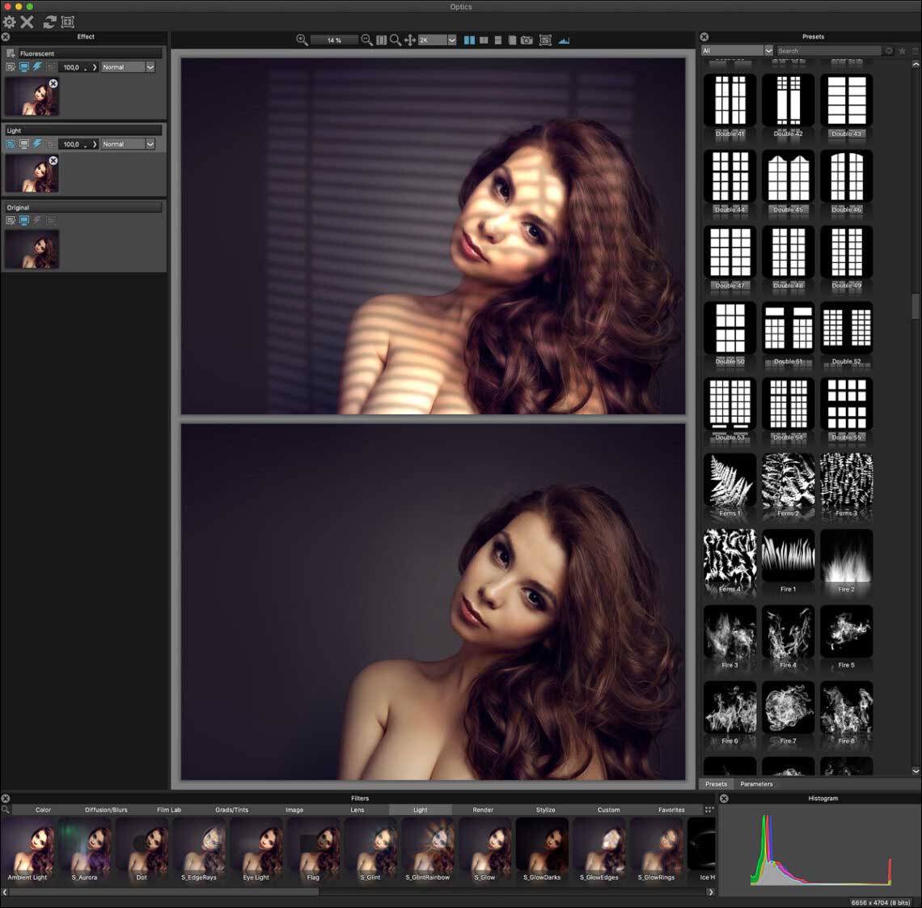The image size is (922, 908).
Task: Open preferences with the gear icon
Action: (10, 22)
